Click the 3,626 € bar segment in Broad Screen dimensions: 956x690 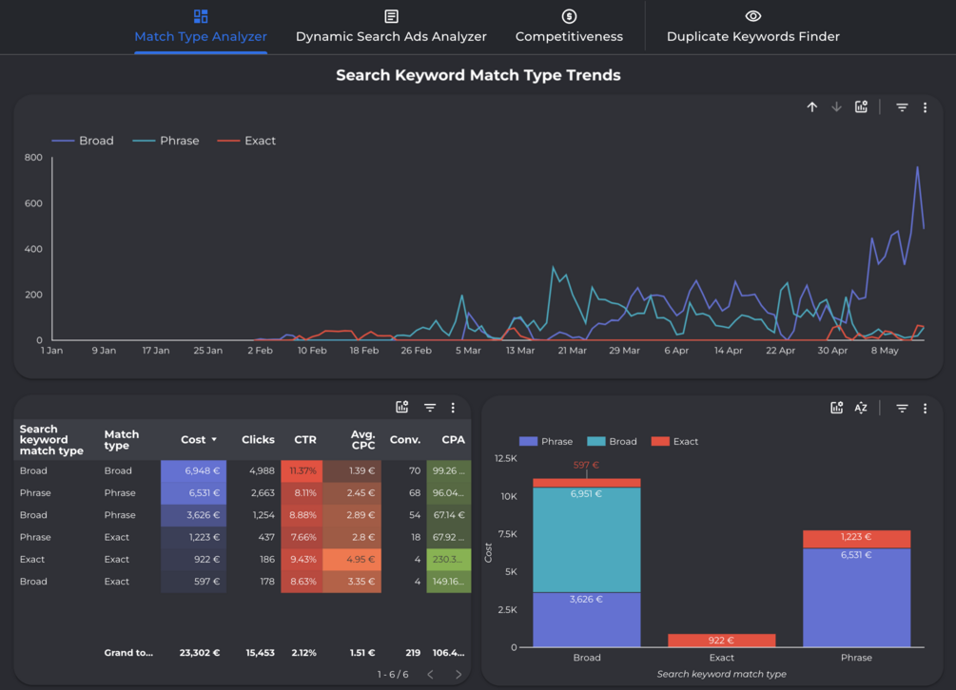click(x=587, y=620)
